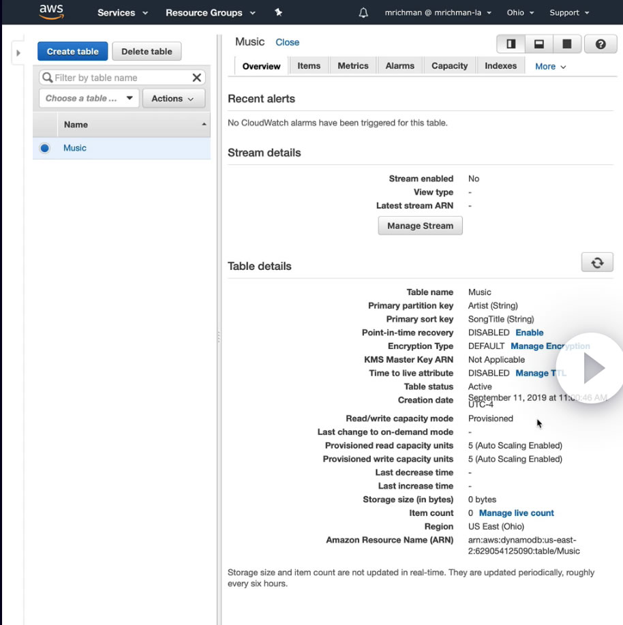Click the 'Not Applicable' KMS key value

coord(496,360)
